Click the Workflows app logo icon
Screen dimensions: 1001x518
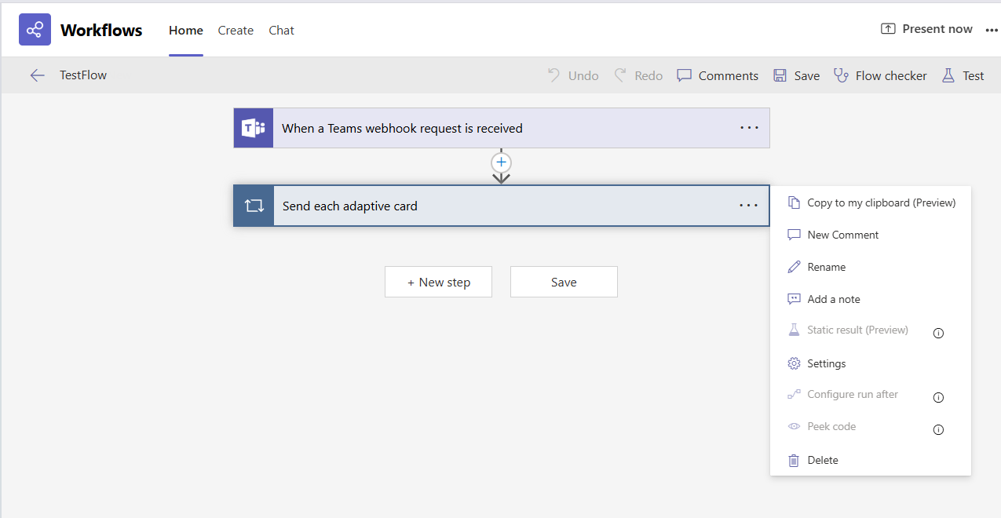(x=35, y=30)
